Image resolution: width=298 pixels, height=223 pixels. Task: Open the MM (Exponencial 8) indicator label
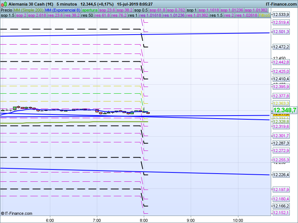[x=63, y=10]
